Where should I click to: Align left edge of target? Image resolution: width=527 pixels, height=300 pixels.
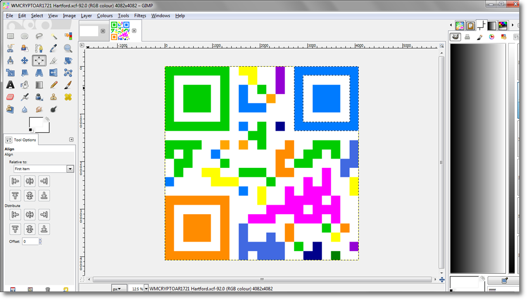15,181
